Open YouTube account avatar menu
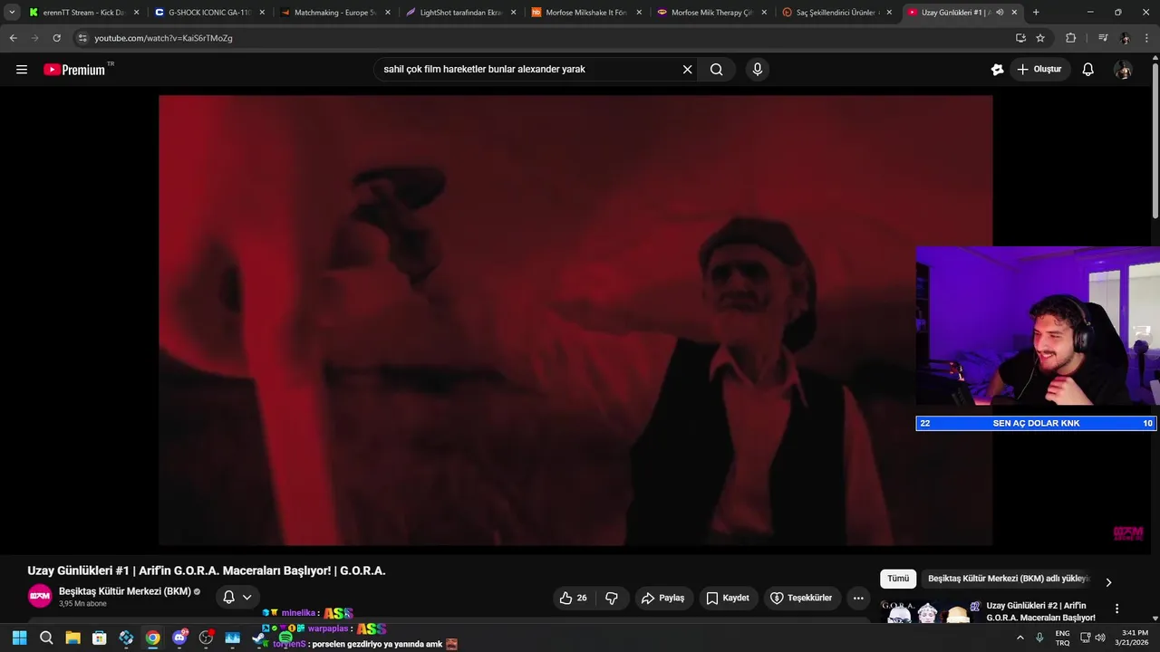1160x652 pixels. 1123,70
